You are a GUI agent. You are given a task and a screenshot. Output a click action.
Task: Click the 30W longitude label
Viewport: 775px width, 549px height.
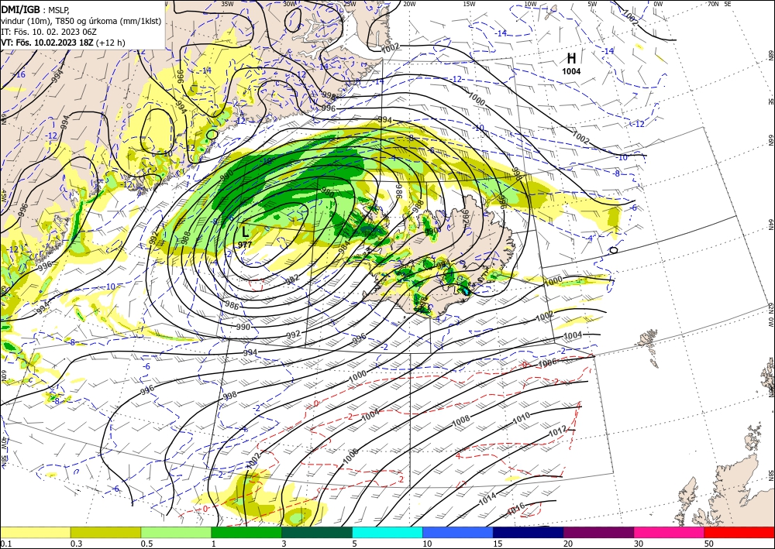(290, 4)
